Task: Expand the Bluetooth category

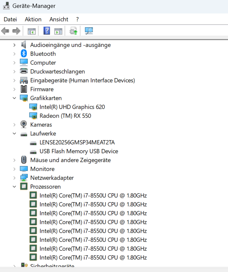Action: [x=14, y=54]
